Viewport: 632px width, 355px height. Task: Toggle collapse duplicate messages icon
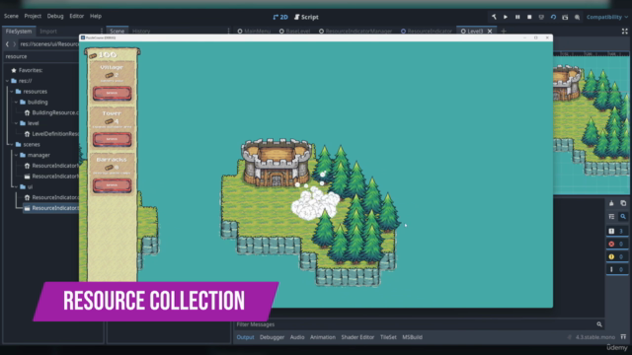click(611, 217)
